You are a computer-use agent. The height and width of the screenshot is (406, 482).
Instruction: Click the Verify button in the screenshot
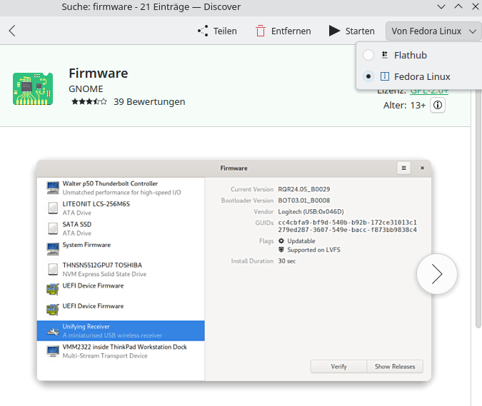tap(338, 366)
